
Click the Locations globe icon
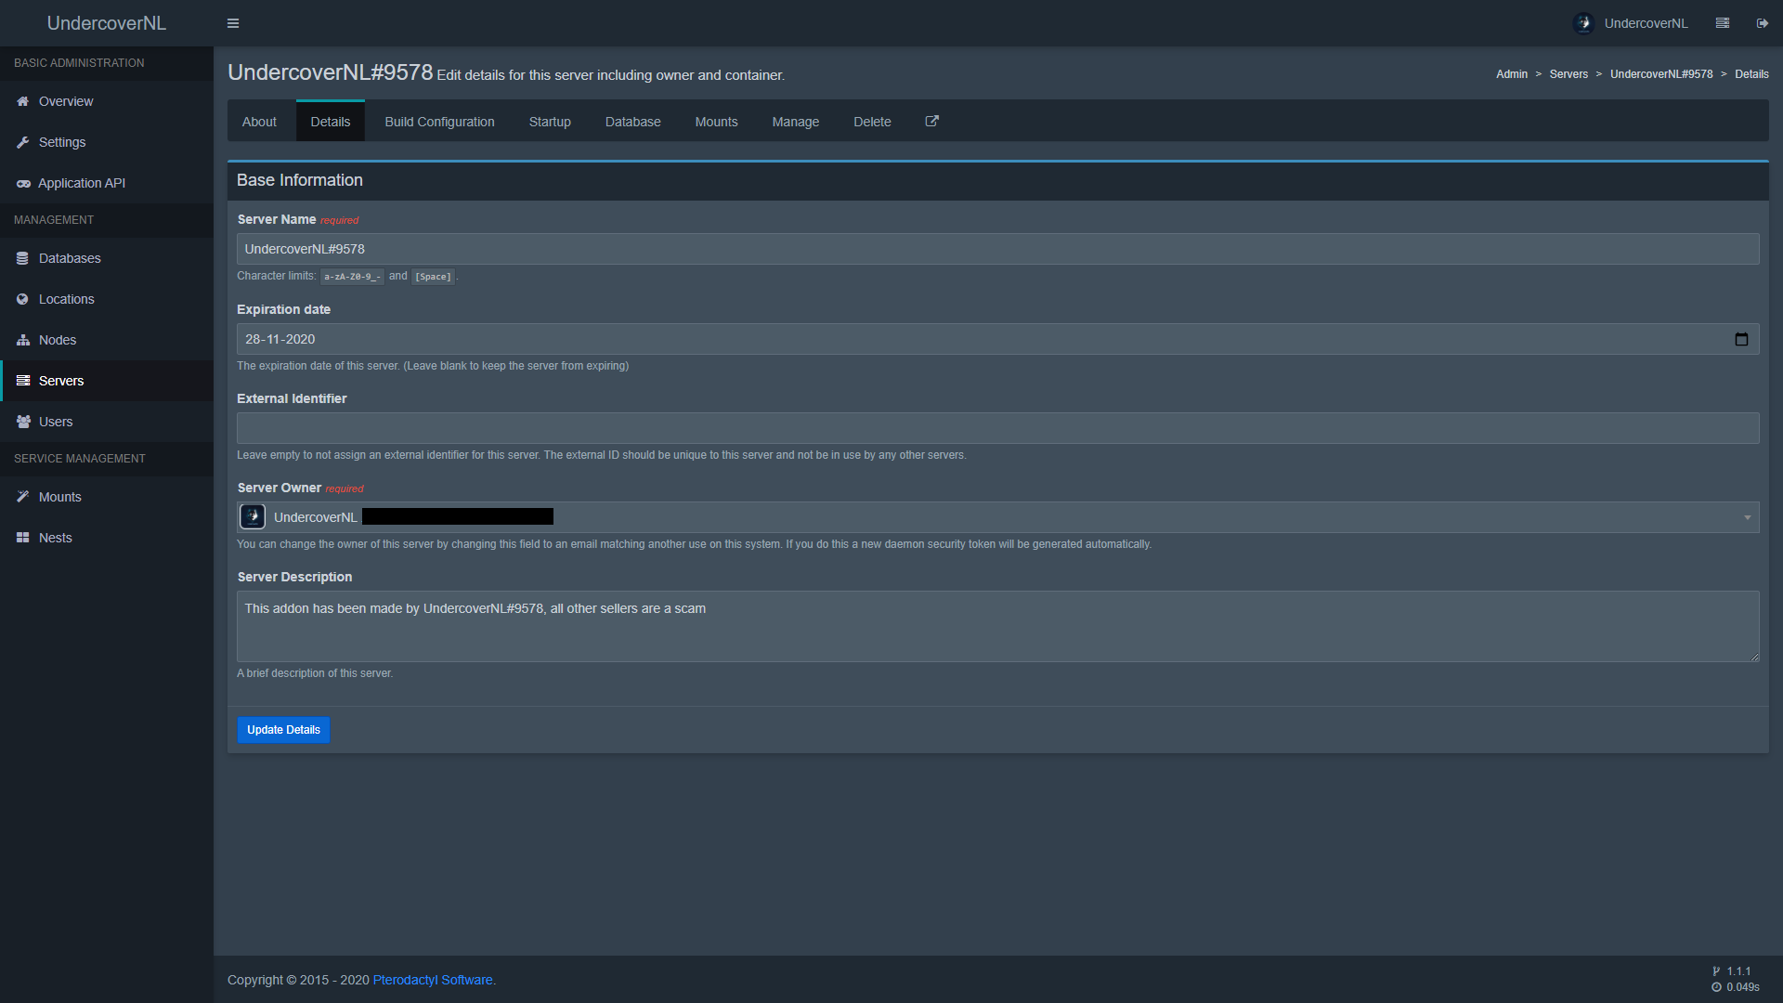click(22, 299)
